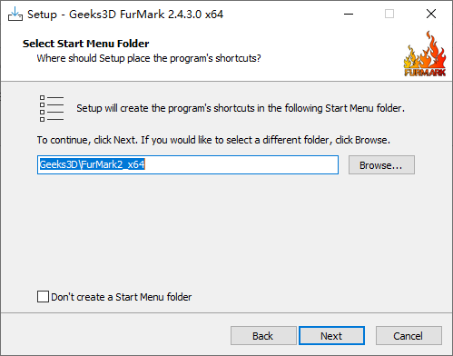Close the Setup window with the X

tap(431, 14)
